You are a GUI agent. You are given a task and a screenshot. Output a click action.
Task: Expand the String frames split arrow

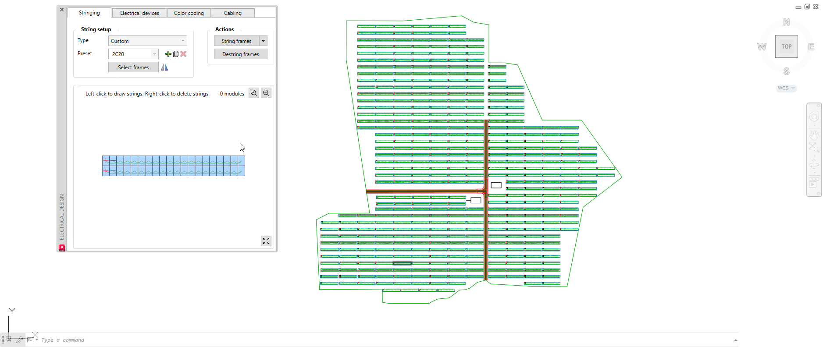click(x=263, y=41)
